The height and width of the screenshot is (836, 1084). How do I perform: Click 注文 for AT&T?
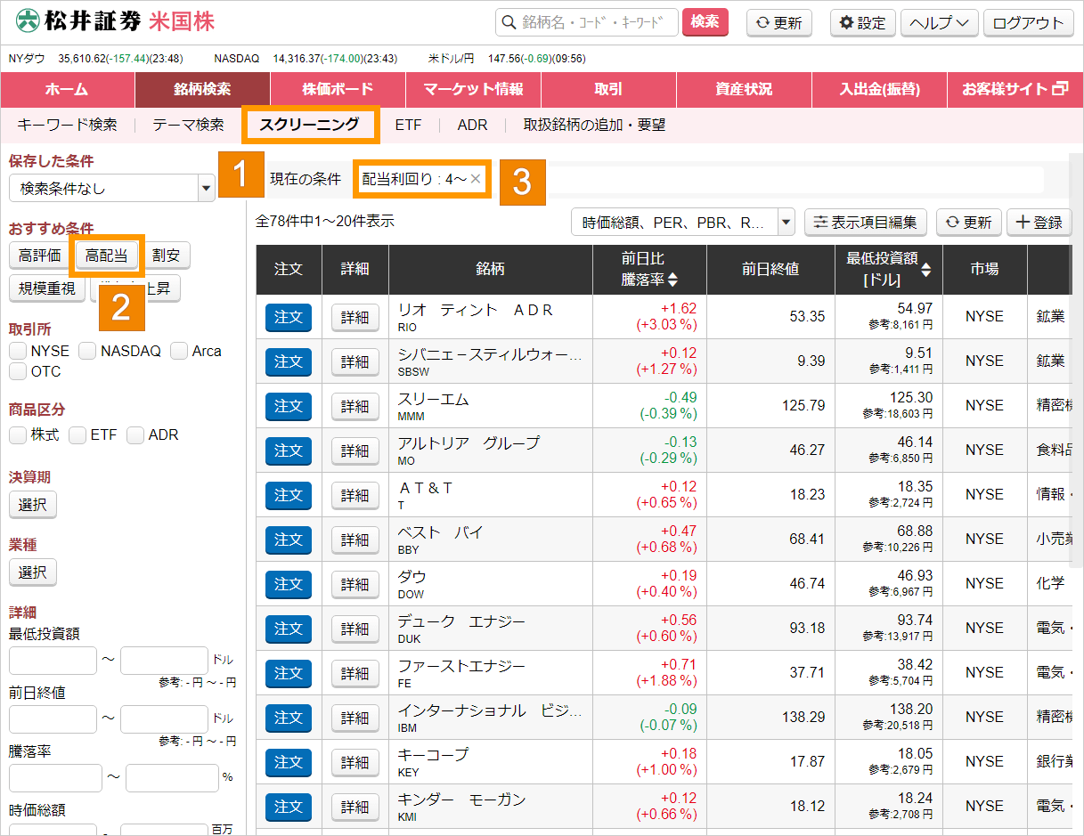[289, 495]
